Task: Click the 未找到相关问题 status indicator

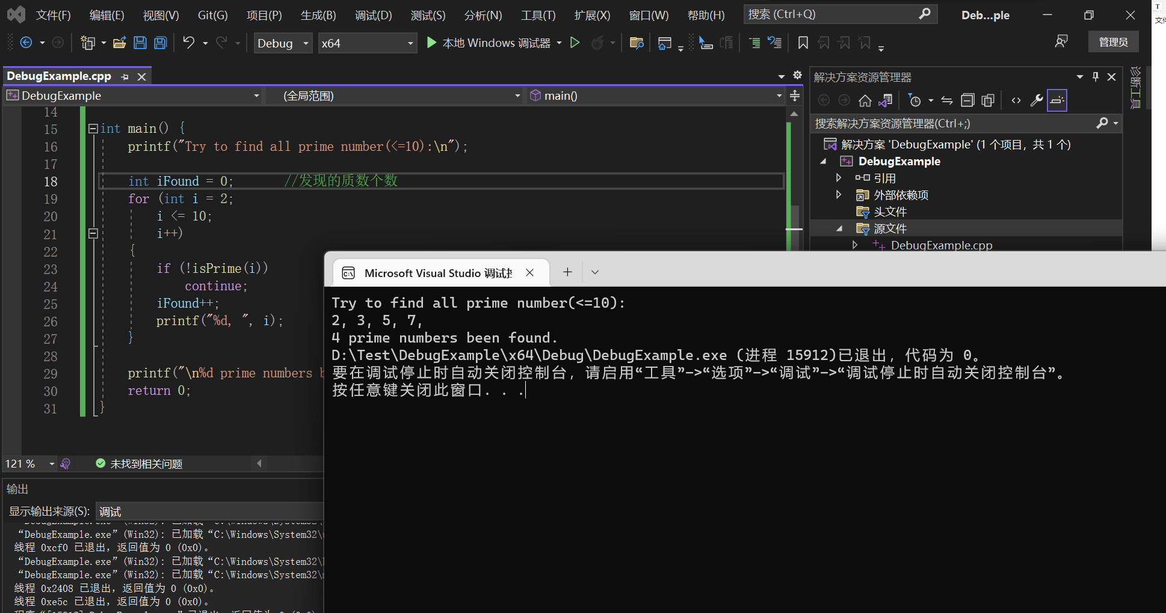Action: pos(139,463)
